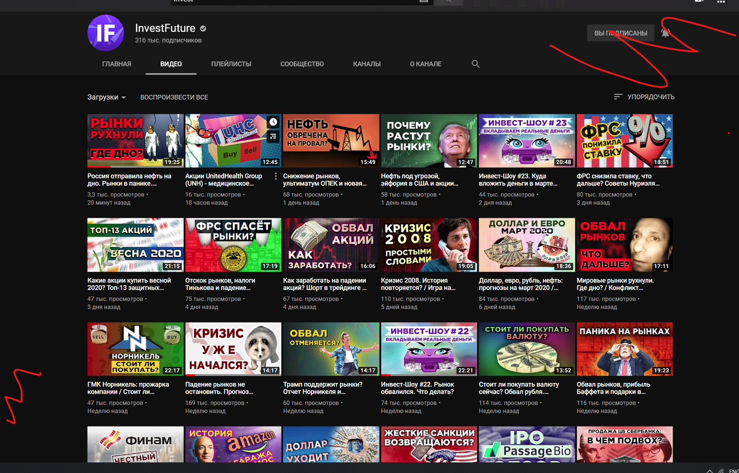Open 'Жесткие санкции возвращаются?' thumbnail
739x473 pixels.
429,445
